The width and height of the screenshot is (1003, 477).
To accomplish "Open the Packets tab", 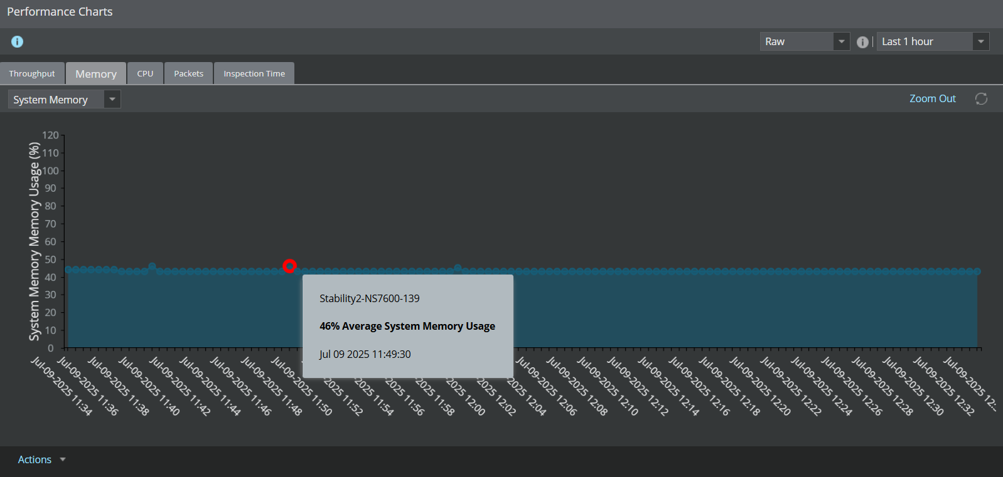I will click(x=188, y=73).
